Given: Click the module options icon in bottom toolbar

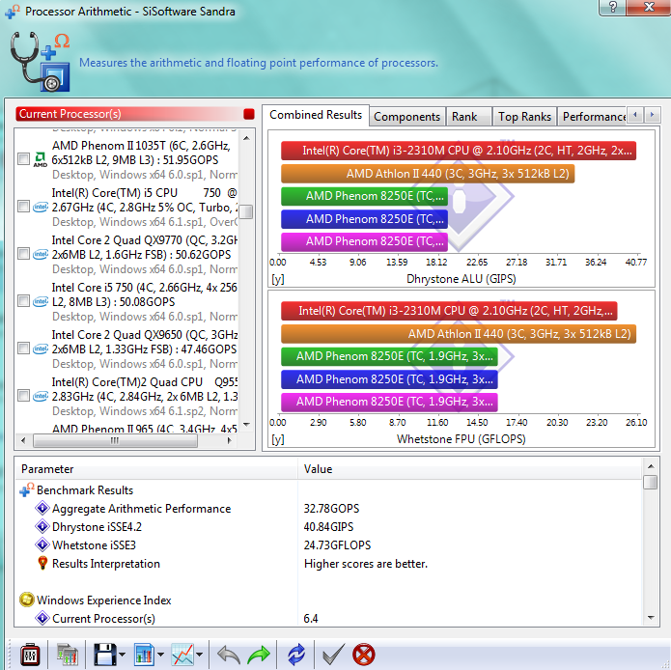Looking at the screenshot, I should [30, 655].
